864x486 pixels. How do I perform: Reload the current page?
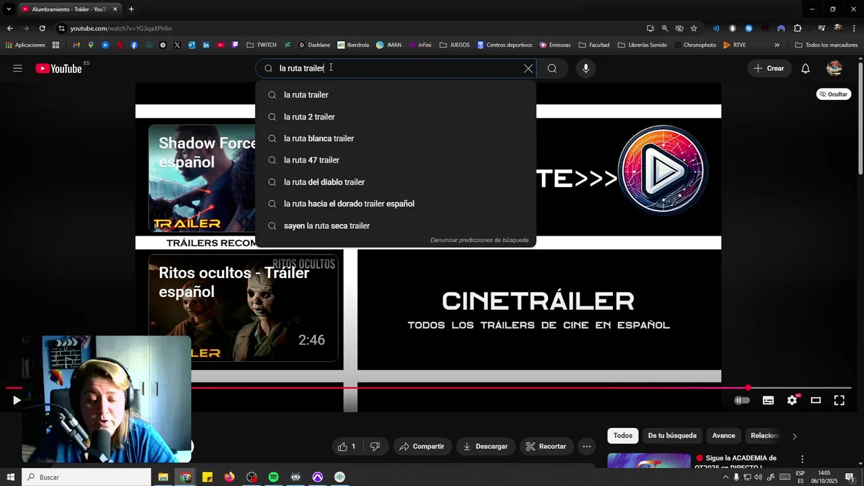42,28
